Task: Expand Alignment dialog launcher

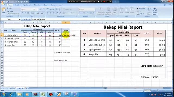Action: pyautogui.click(x=77, y=16)
